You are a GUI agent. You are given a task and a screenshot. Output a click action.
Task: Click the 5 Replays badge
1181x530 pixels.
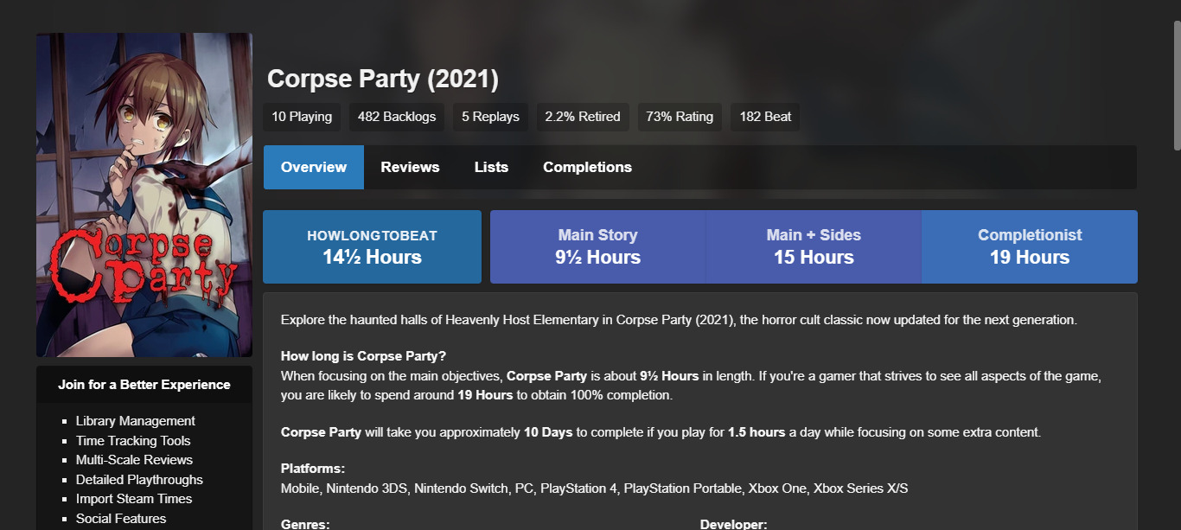point(490,117)
